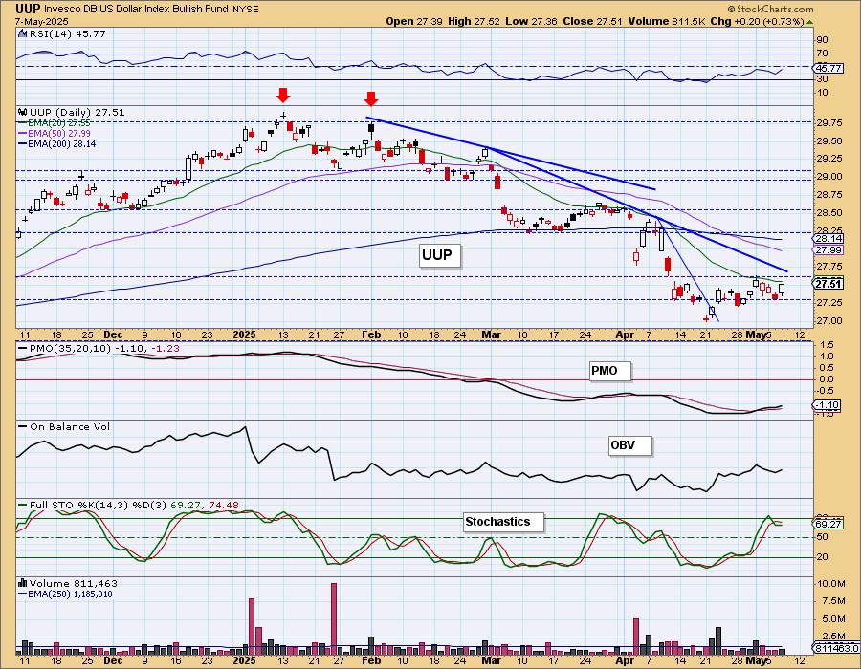Open the StockCharts.com copyright link
This screenshot has height=669, width=861.
[x=770, y=9]
